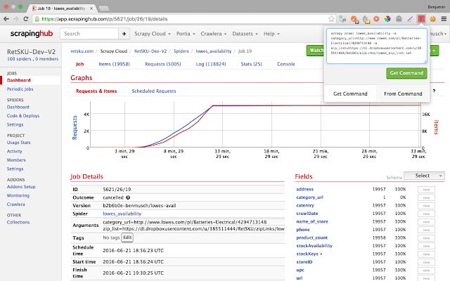Open the Datasets dropdown menu
This screenshot has height=281, width=450.
point(245,34)
